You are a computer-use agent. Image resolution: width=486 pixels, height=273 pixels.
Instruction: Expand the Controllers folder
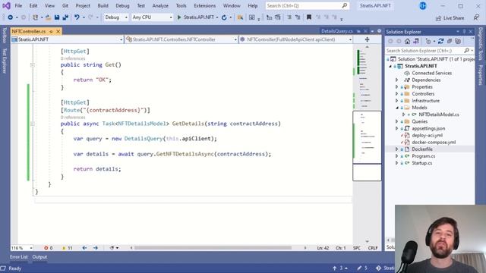click(396, 94)
